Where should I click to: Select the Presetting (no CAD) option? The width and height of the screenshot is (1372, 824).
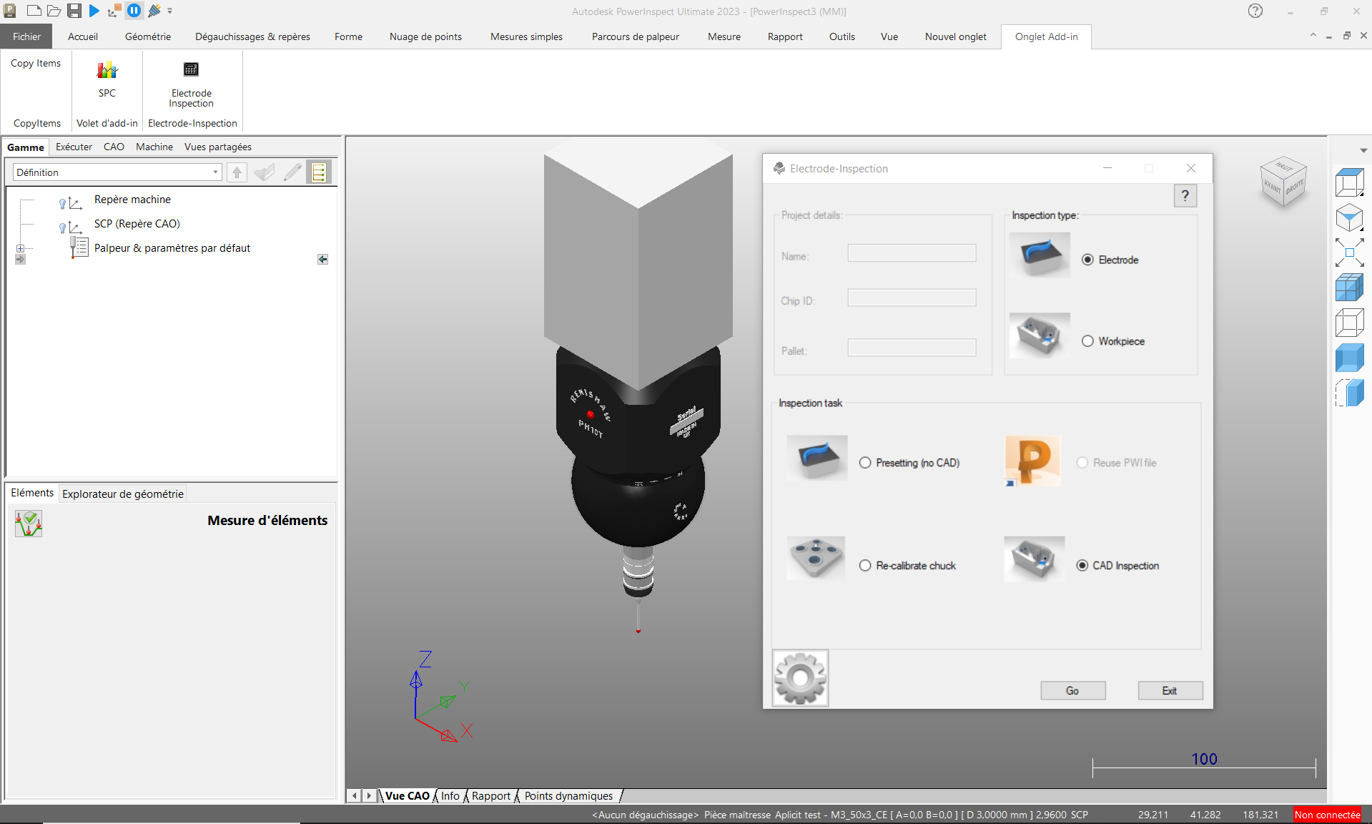[x=865, y=463]
